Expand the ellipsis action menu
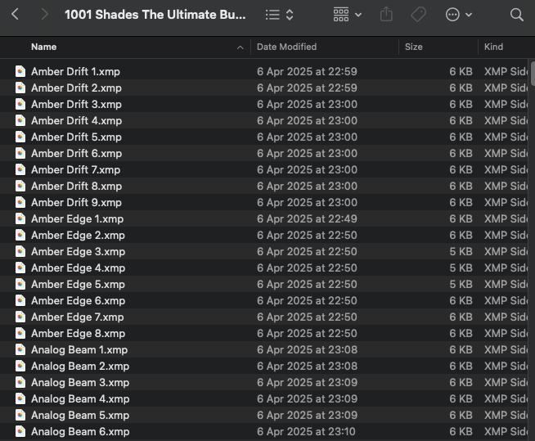 pos(458,15)
